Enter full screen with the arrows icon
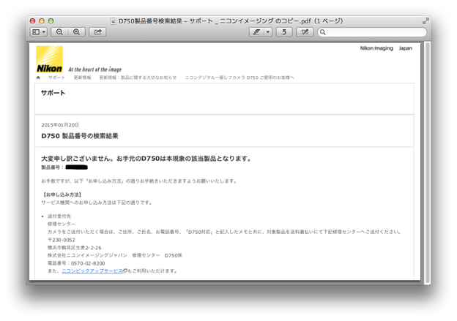Screen dimensions: 457x321 point(426,21)
